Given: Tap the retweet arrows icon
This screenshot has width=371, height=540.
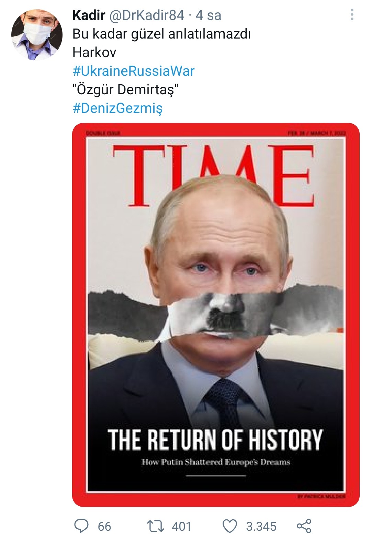Looking at the screenshot, I should point(155,526).
